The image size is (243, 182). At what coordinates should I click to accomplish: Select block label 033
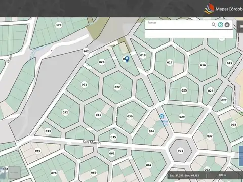[48, 131]
